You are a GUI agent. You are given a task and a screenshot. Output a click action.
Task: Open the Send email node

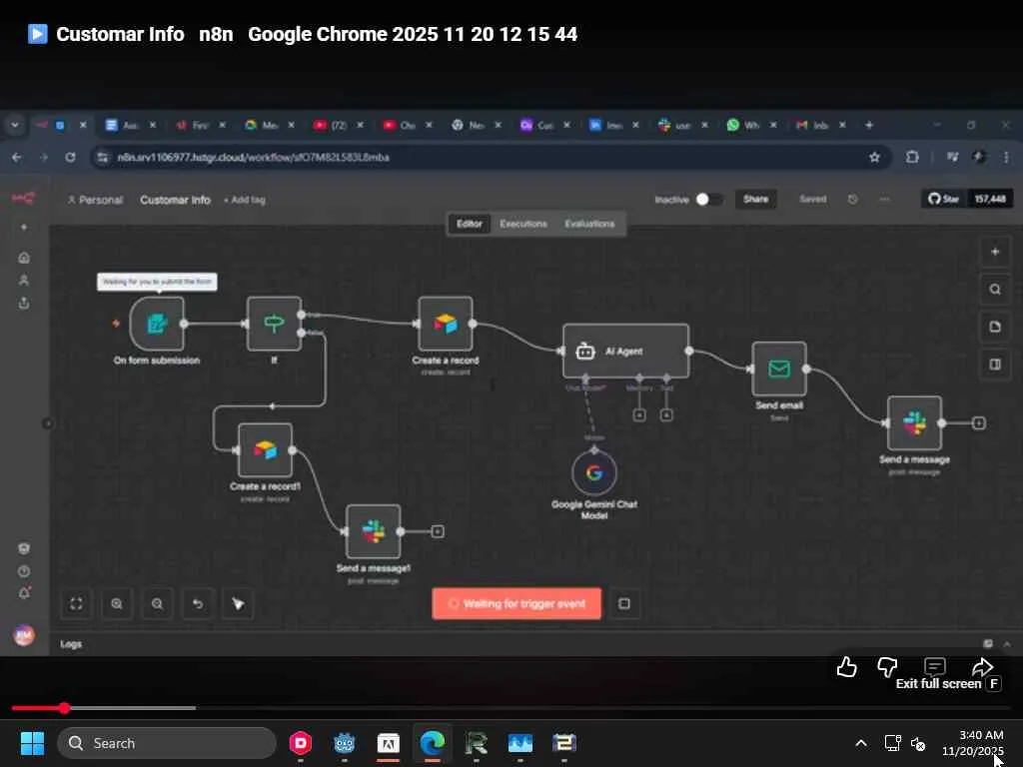click(x=779, y=370)
